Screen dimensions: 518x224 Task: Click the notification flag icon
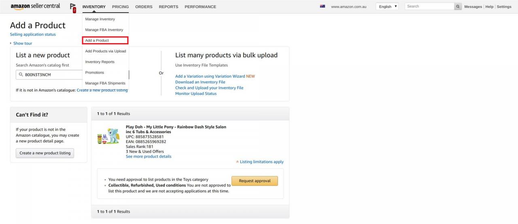coord(73,7)
